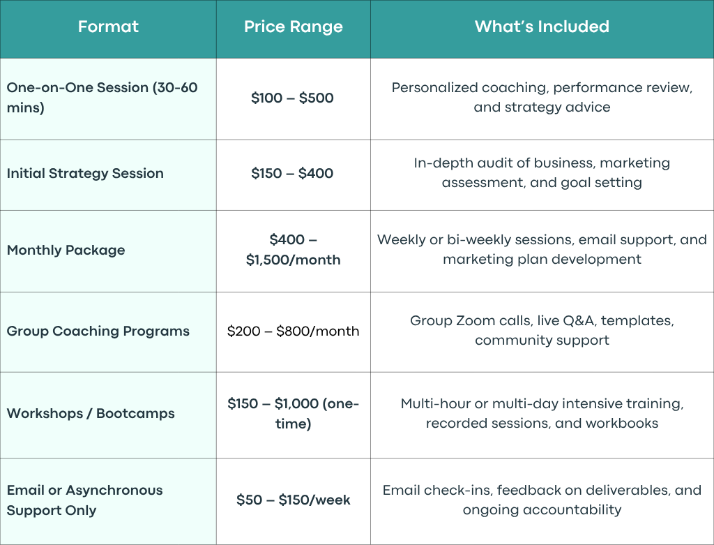
Task: Click the $400 – $1,500/month price cell
Action: (294, 251)
